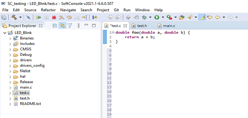Expand the Includes node

point(10,44)
